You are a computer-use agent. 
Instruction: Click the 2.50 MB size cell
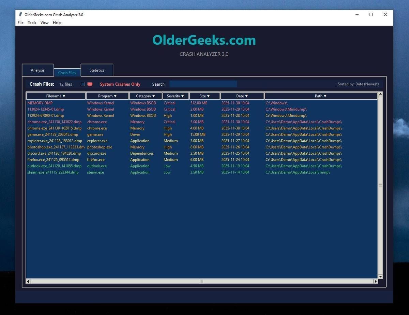[x=197, y=153]
